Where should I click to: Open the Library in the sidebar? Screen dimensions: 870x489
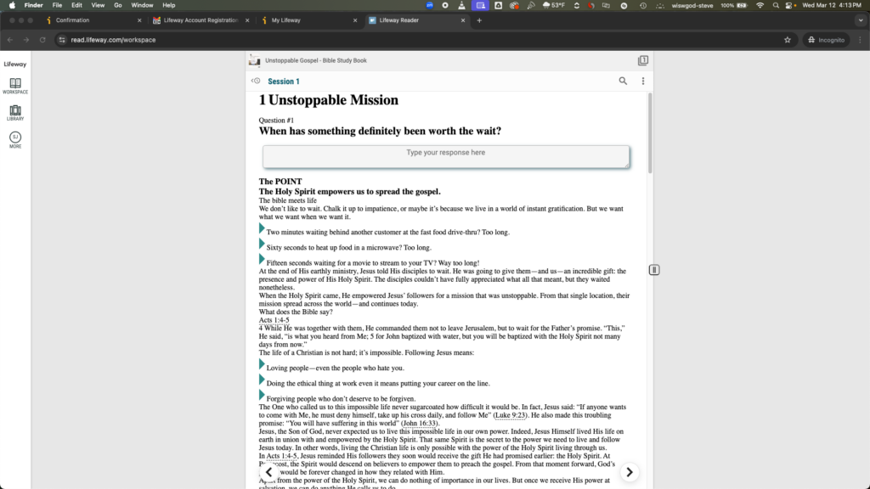point(15,113)
